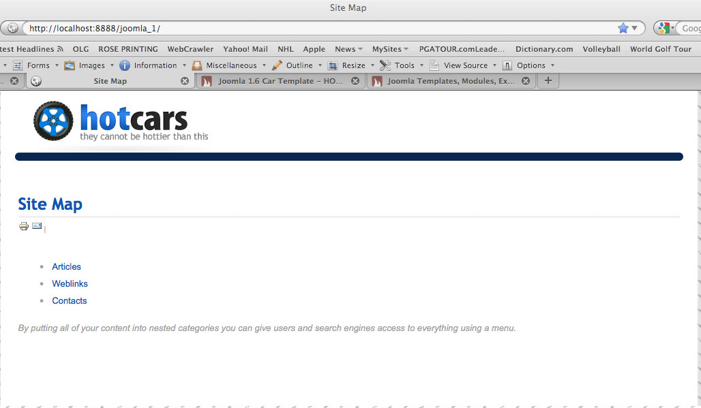Open the Images dropdown arrow
Viewport: 701px width, 408px height.
(x=112, y=65)
